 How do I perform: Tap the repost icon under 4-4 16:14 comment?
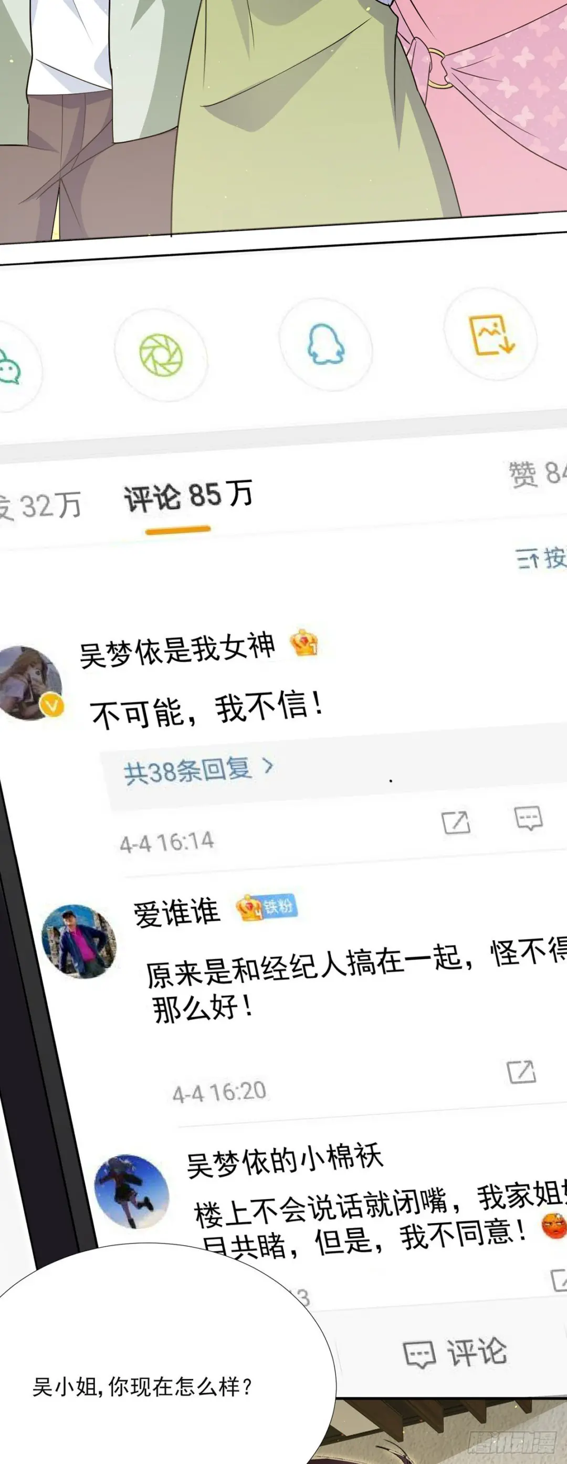point(456,822)
